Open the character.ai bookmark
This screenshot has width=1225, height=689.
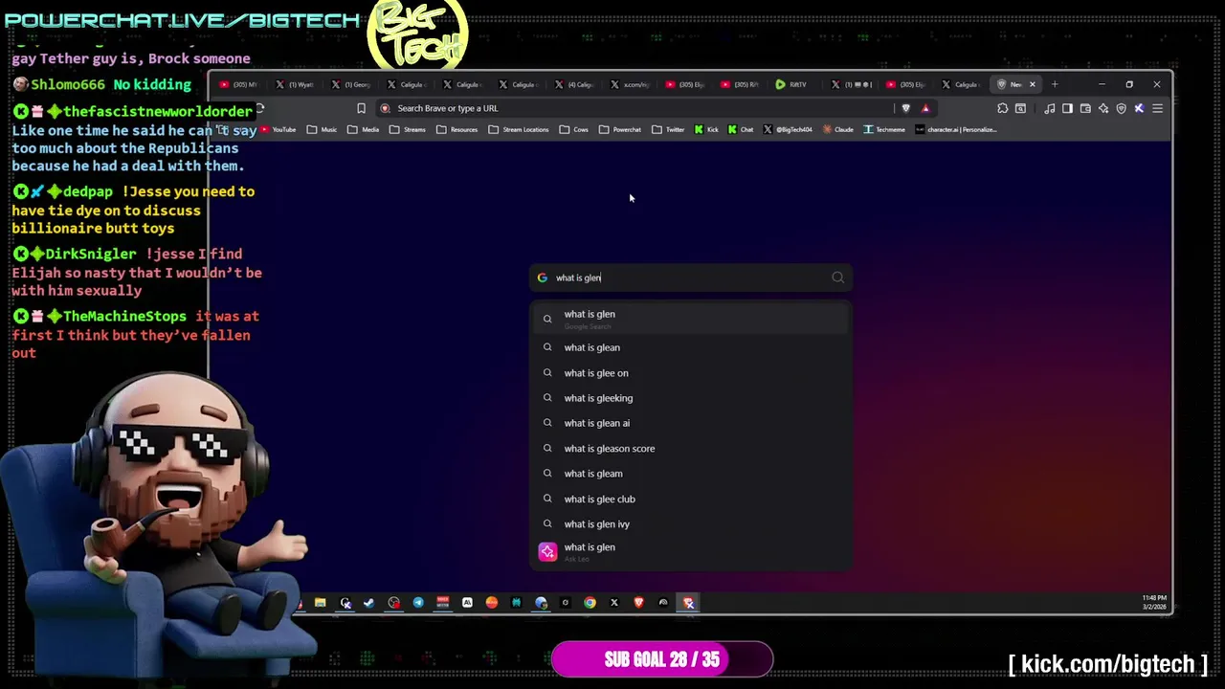956,129
